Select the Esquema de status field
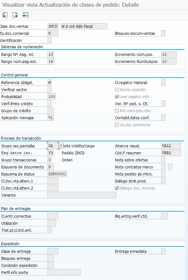 click(57, 174)
